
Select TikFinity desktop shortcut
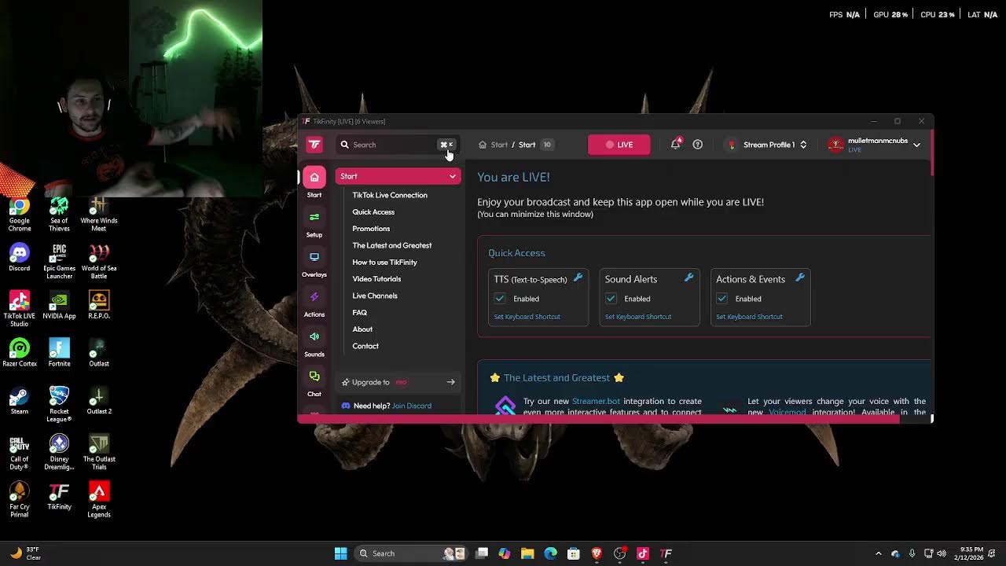click(x=59, y=496)
